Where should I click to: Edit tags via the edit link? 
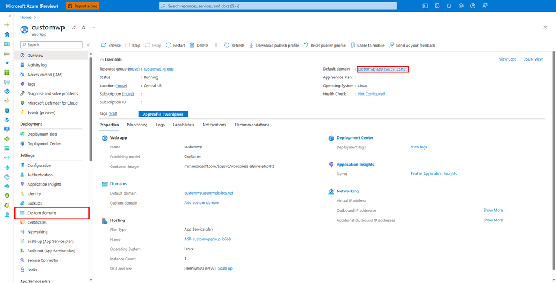tap(113, 113)
